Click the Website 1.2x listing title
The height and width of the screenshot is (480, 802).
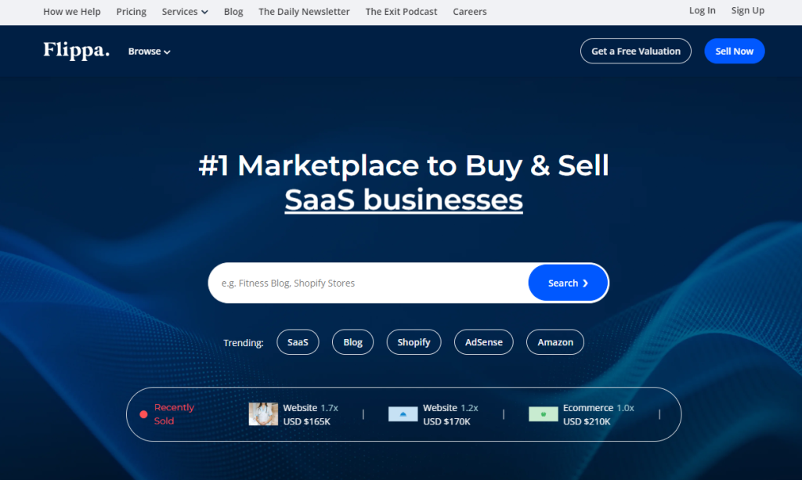click(450, 408)
